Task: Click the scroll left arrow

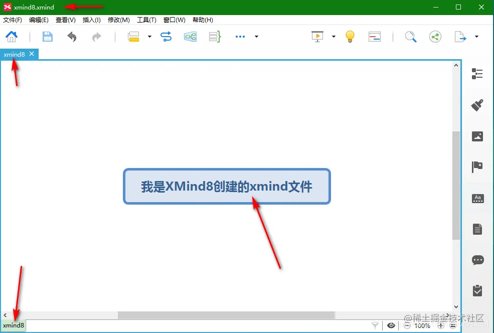Action: pos(5,315)
